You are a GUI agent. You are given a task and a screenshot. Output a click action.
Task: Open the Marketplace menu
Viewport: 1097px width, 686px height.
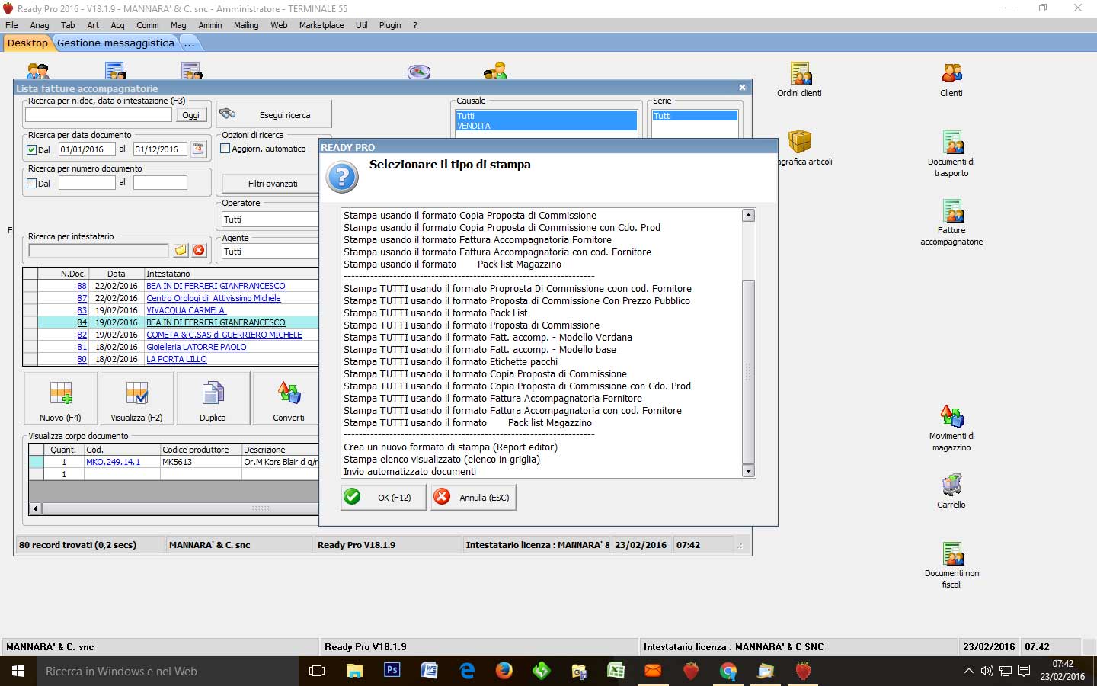coord(321,25)
